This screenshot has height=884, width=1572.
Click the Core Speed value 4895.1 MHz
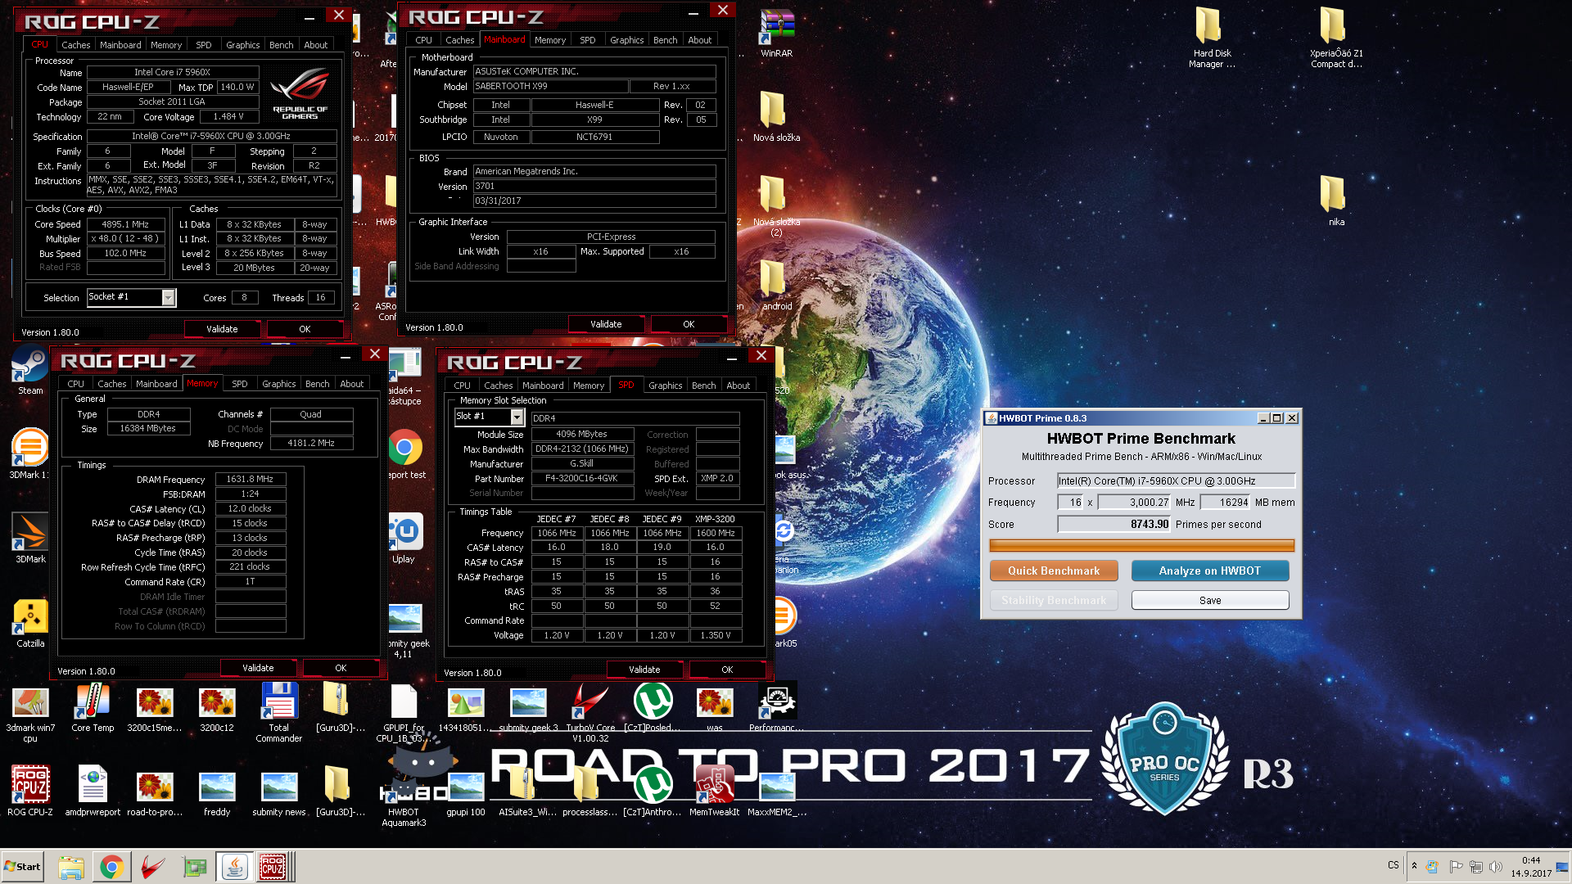125,224
